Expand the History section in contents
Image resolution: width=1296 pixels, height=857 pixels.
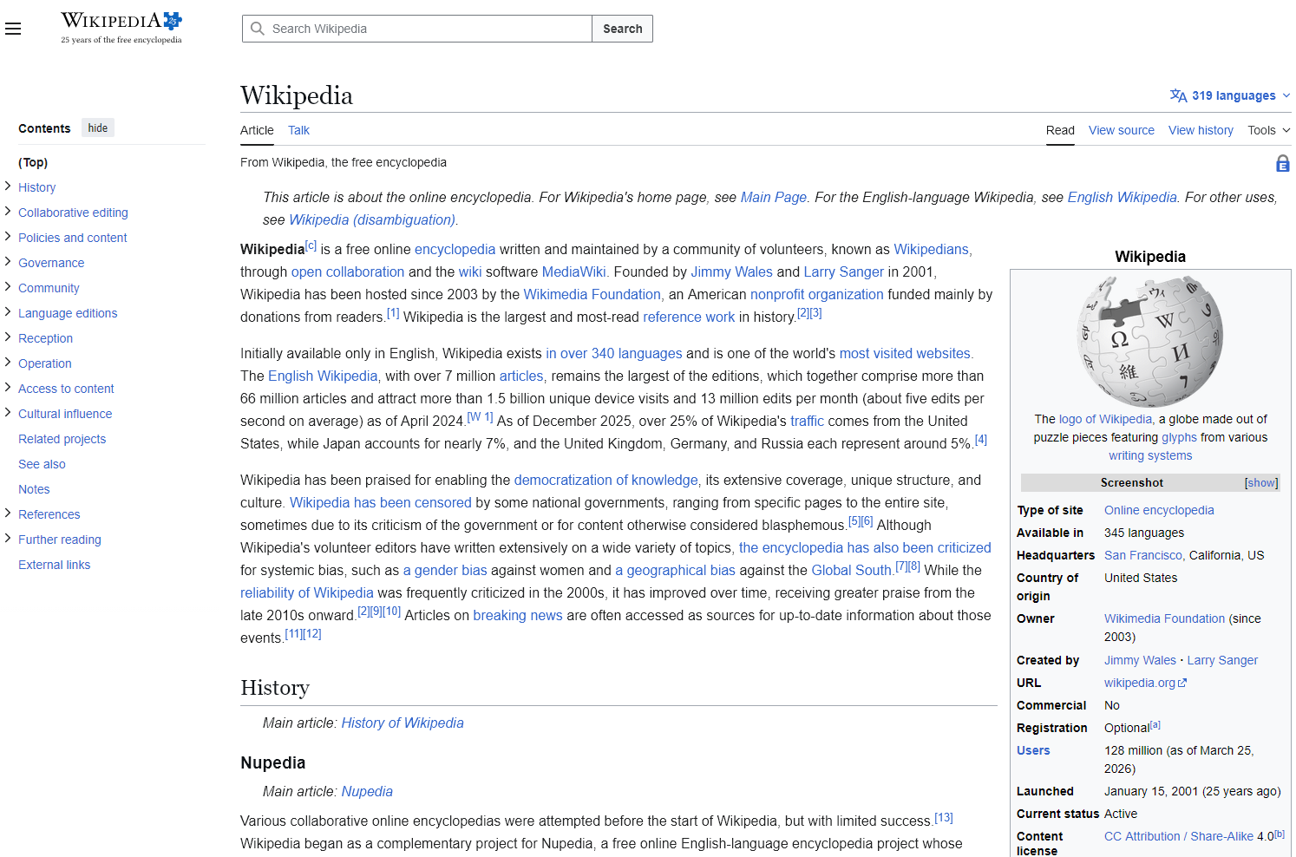pos(8,186)
